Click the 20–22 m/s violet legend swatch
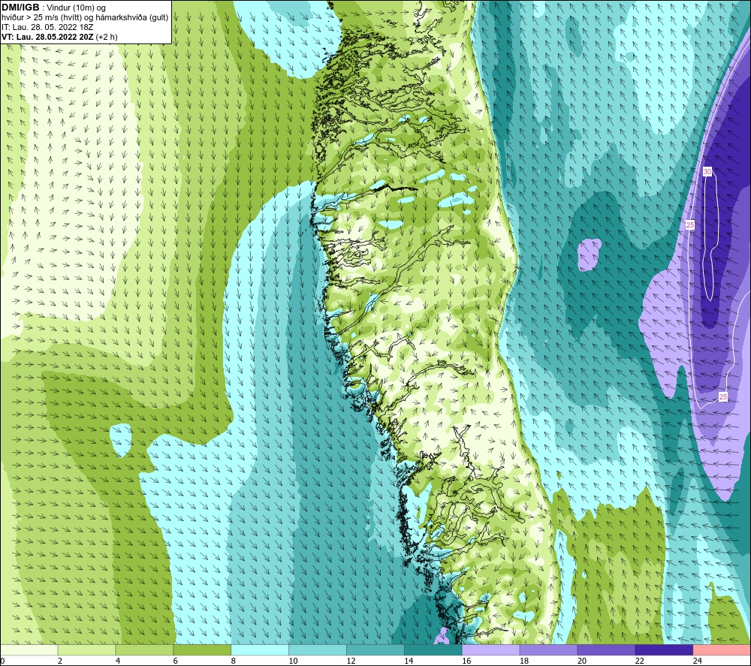751x666 pixels. click(x=606, y=649)
